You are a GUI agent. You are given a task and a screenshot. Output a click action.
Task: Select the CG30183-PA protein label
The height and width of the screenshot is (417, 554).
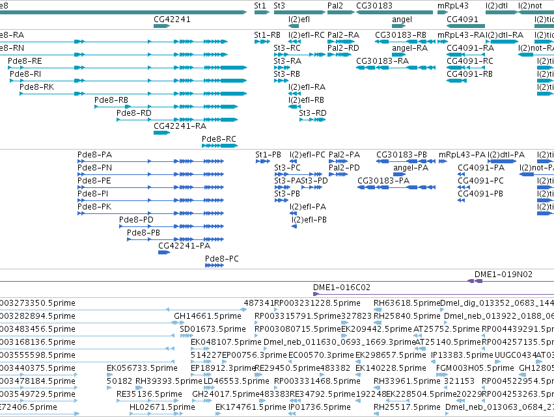point(383,181)
